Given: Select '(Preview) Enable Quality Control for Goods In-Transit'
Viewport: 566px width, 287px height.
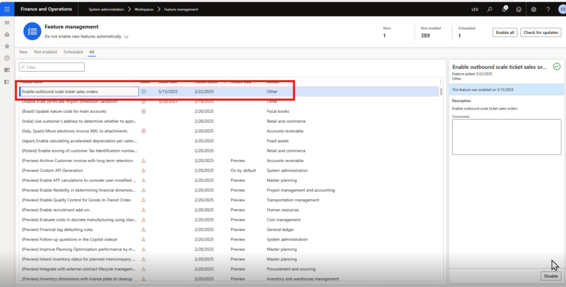Looking at the screenshot, I should (x=230, y=200).
